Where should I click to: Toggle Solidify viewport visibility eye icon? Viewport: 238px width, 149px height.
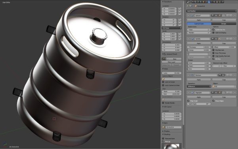pos(216,39)
